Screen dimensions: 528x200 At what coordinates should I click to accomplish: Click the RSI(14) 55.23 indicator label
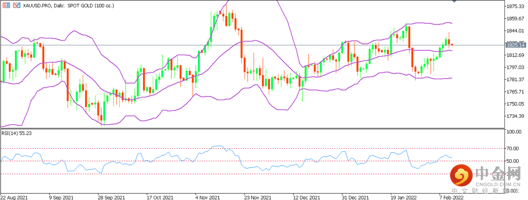click(x=16, y=133)
